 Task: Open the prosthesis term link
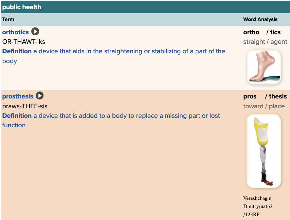[18, 96]
